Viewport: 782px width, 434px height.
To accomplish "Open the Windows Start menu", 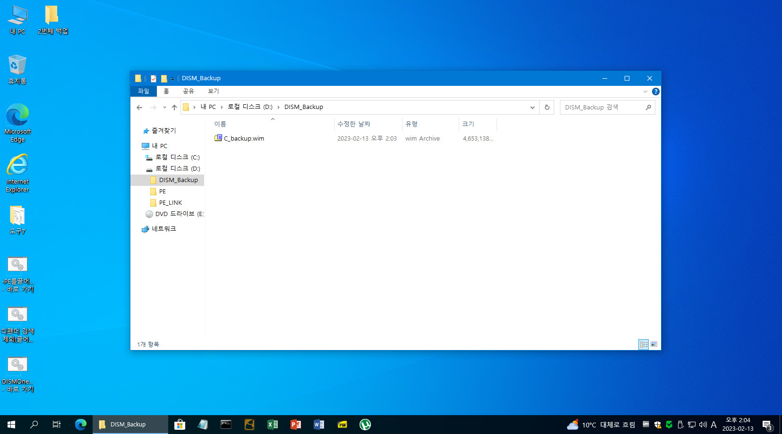I will pos(11,425).
